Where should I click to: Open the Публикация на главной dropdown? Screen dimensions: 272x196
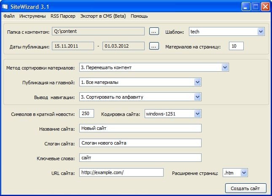pos(197,82)
